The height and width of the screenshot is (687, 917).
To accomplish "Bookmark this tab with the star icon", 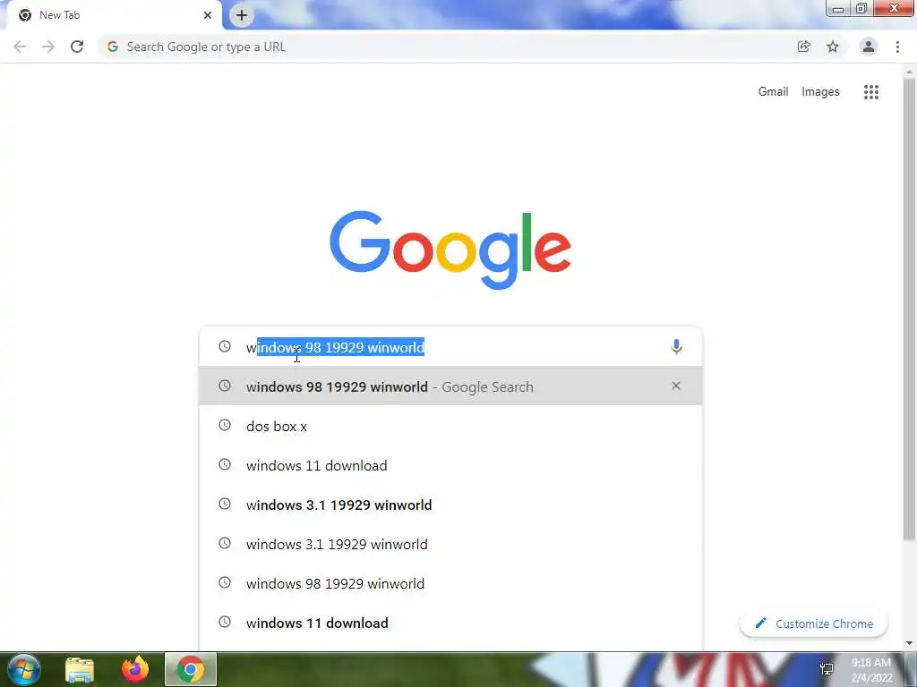I will click(x=833, y=47).
